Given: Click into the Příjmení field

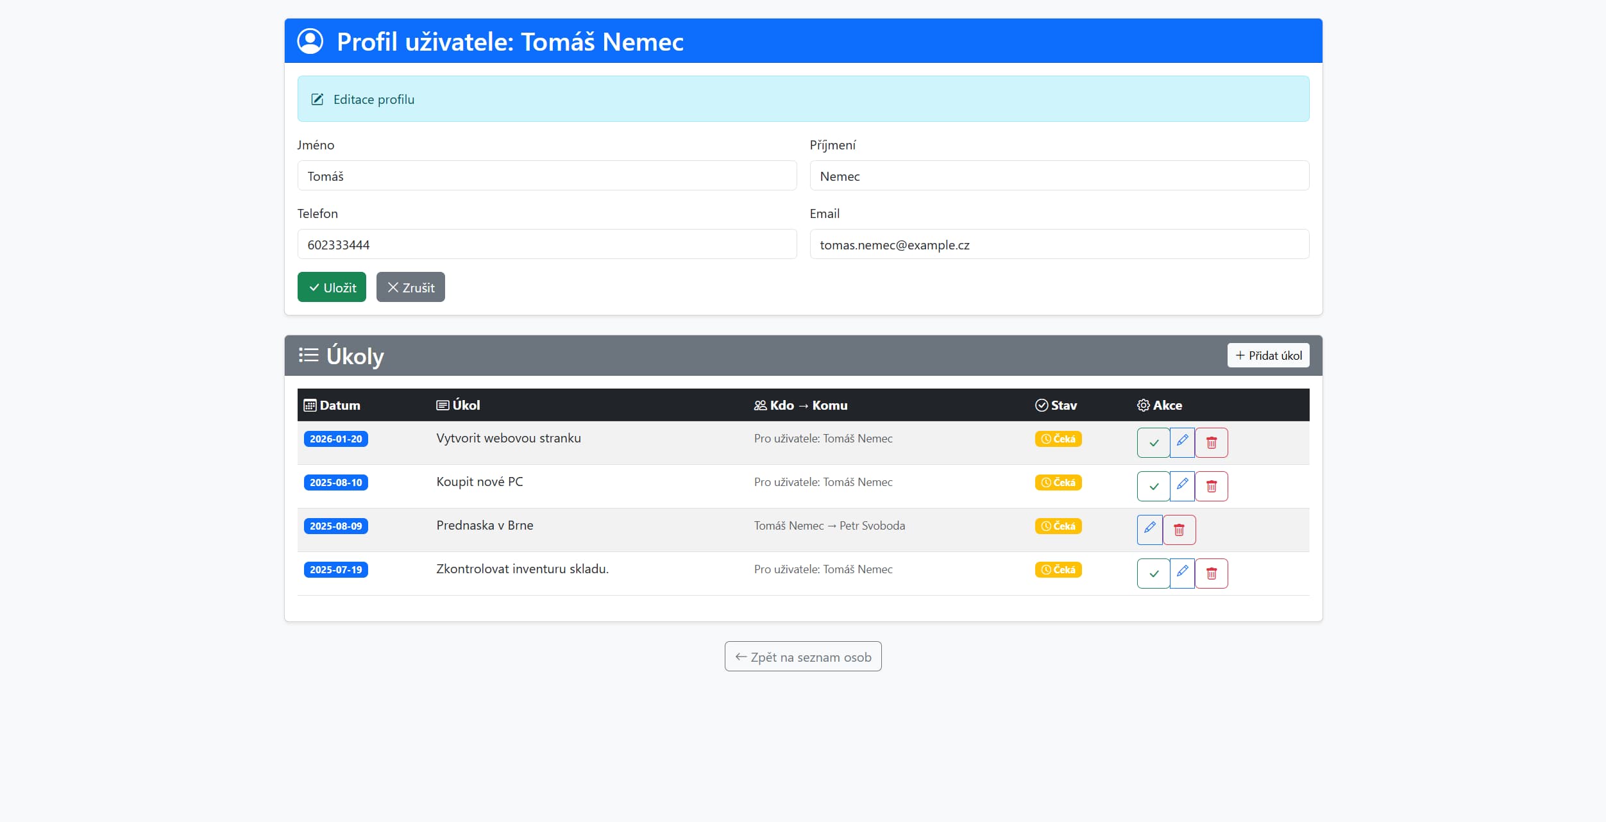Looking at the screenshot, I should coord(1059,176).
